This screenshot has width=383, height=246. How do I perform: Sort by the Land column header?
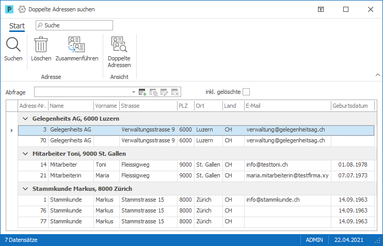tap(233, 106)
